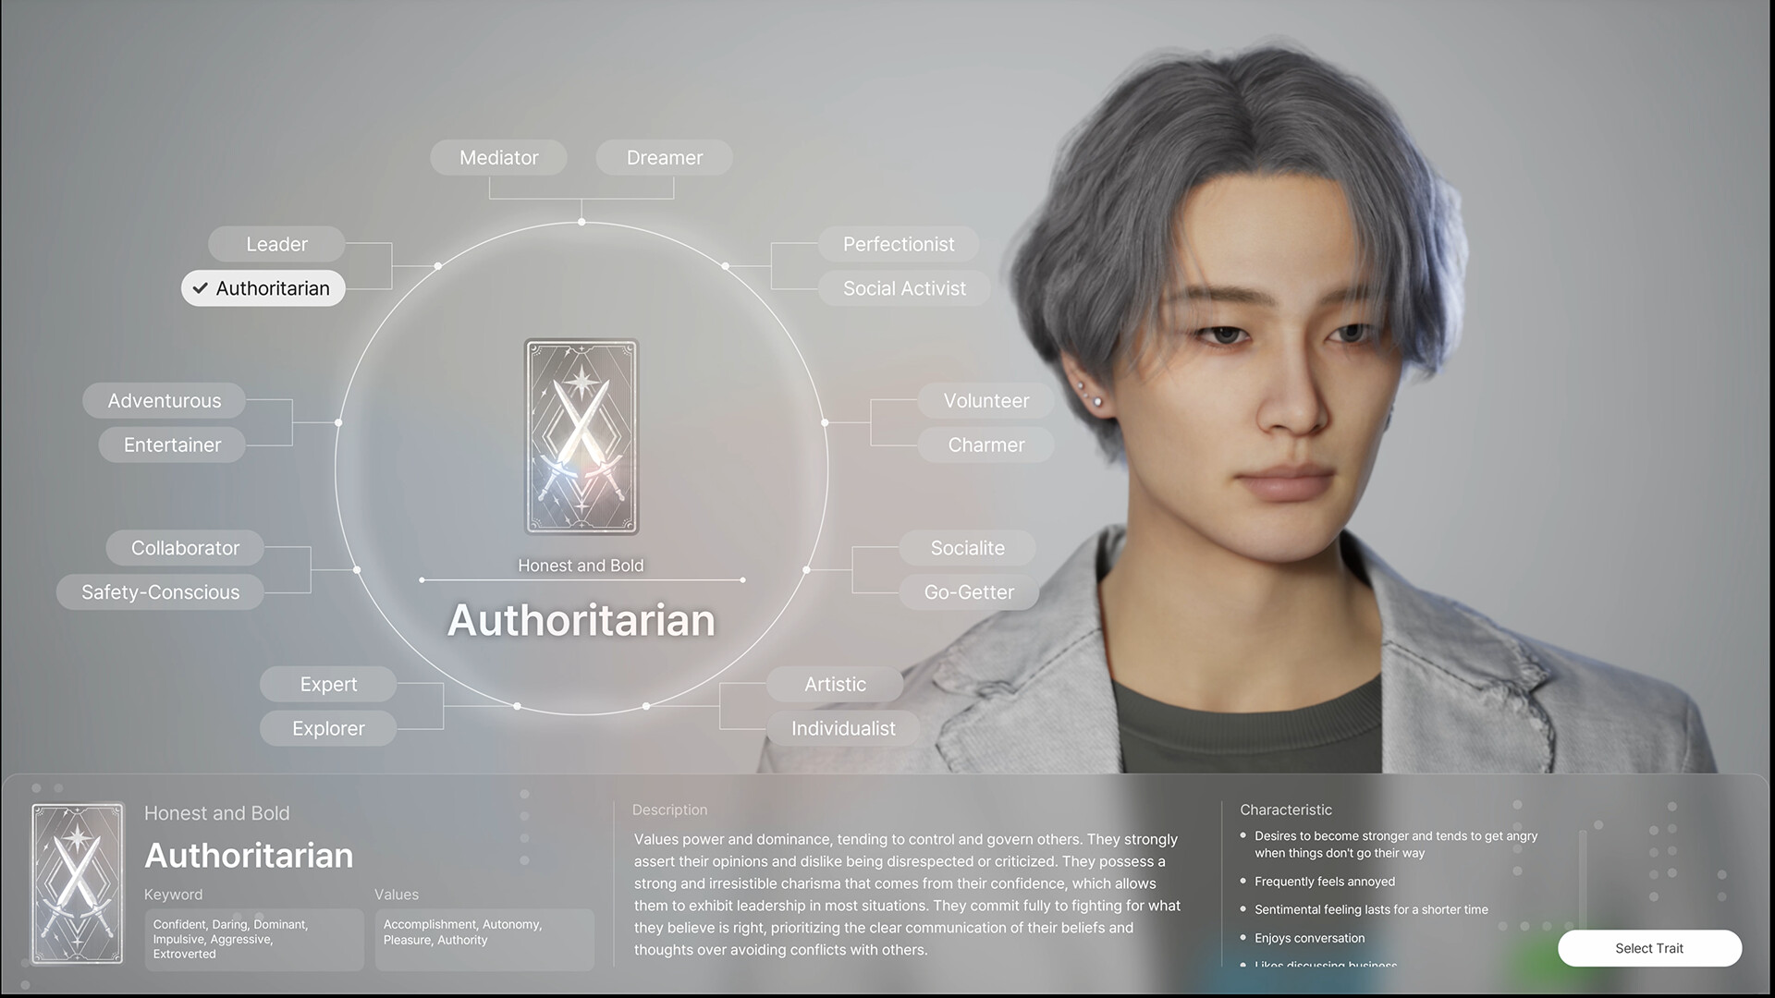Image resolution: width=1775 pixels, height=998 pixels.
Task: Open the Entertainer archetype option
Action: coord(172,444)
